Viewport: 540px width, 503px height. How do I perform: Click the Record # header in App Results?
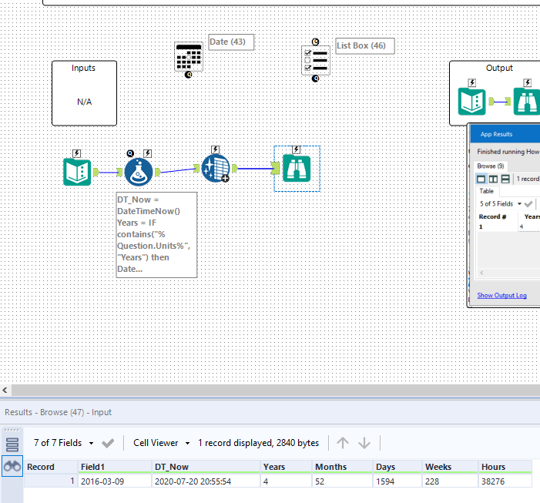(x=492, y=216)
